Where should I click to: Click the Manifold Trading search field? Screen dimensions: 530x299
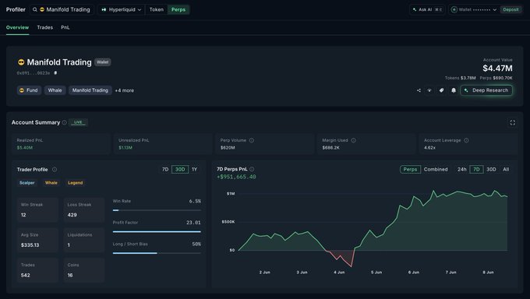[62, 9]
